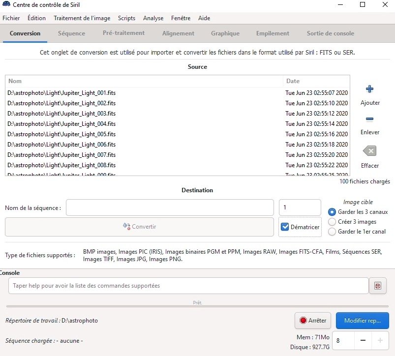The image size is (395, 356).
Task: Click the console command input field
Action: point(188,286)
